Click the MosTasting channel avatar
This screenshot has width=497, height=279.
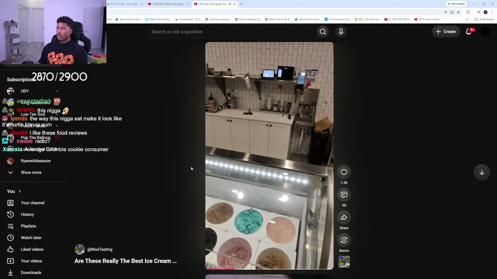[80, 250]
